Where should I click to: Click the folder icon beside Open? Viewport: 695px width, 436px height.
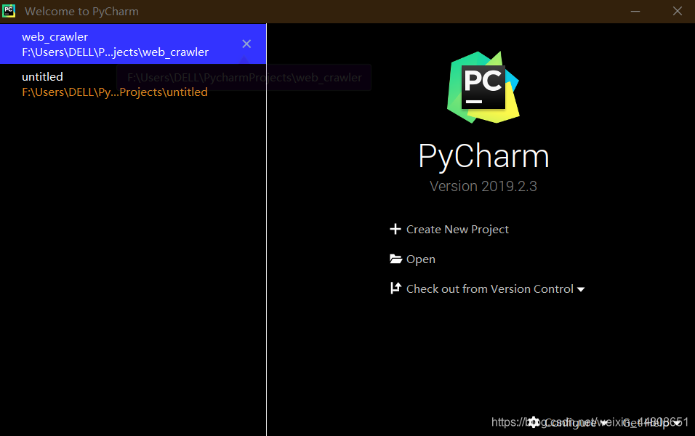395,259
